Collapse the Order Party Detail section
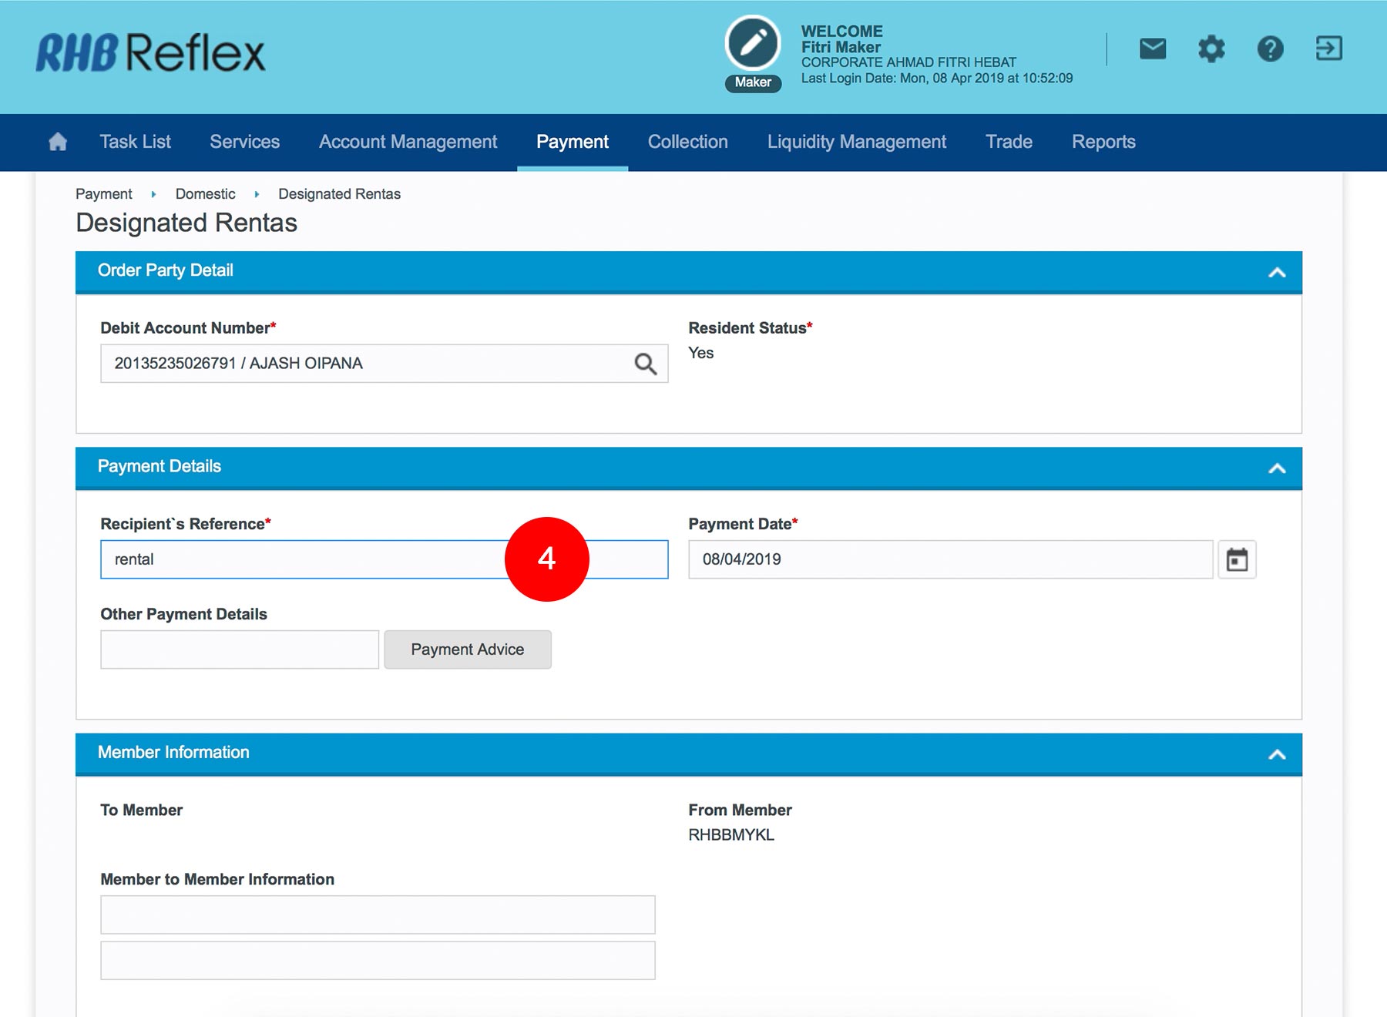The height and width of the screenshot is (1017, 1387). tap(1276, 272)
